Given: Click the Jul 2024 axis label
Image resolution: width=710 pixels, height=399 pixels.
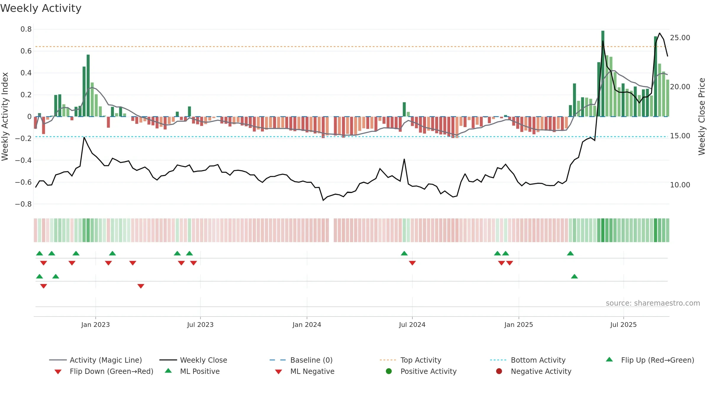Looking at the screenshot, I should [x=412, y=325].
